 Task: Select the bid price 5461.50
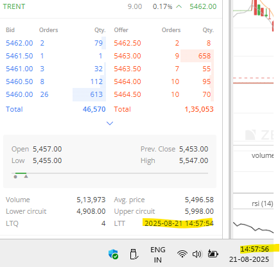(x=19, y=56)
